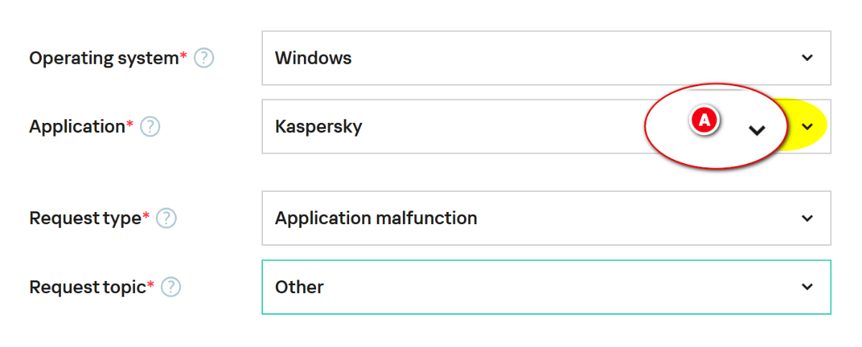
Task: Open the Operating system combo box
Action: (x=546, y=58)
